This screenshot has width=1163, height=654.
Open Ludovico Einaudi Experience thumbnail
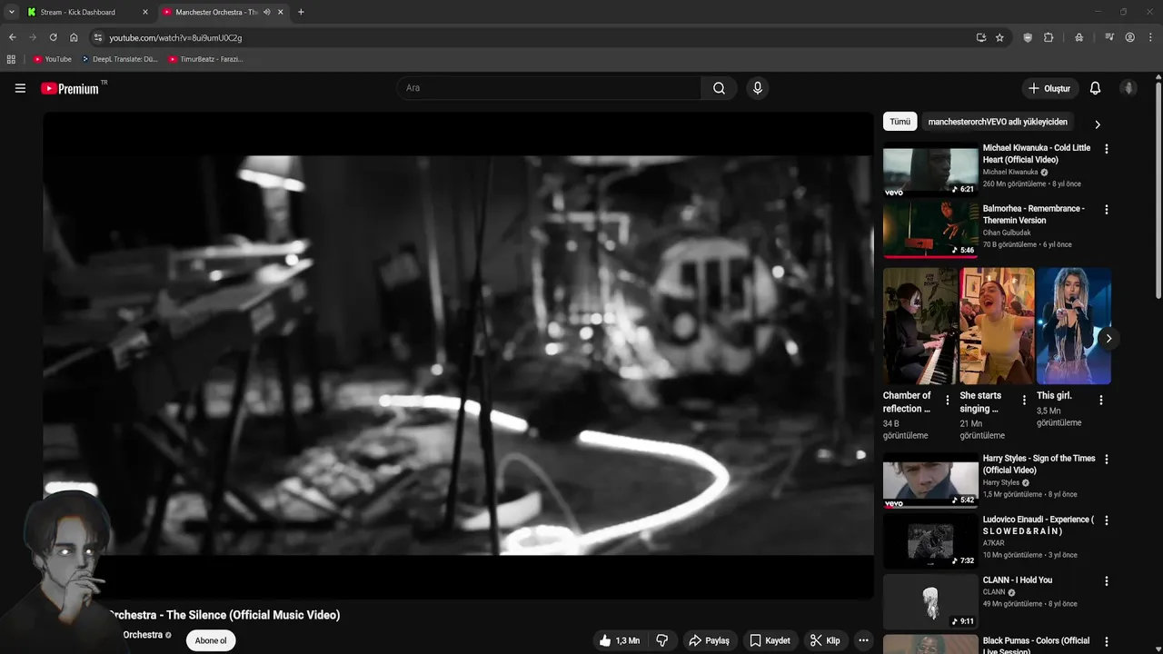click(930, 540)
